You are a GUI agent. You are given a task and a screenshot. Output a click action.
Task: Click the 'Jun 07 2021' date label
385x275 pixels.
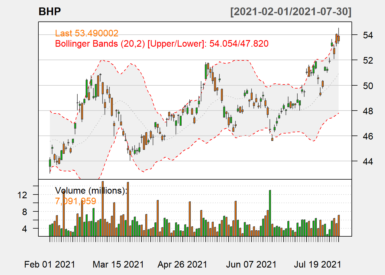click(251, 264)
